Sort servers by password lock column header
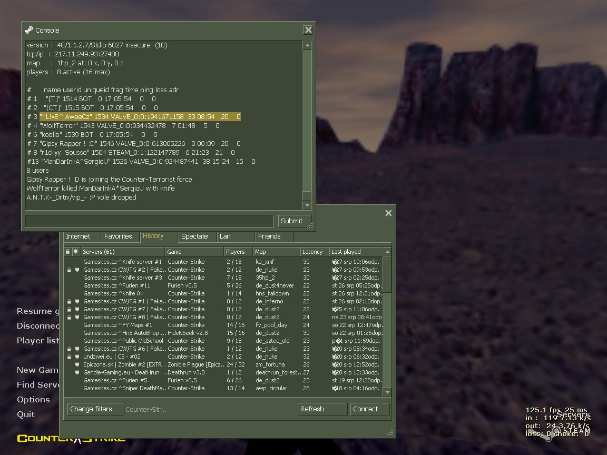Screen dimensions: 607x455 click(x=68, y=252)
